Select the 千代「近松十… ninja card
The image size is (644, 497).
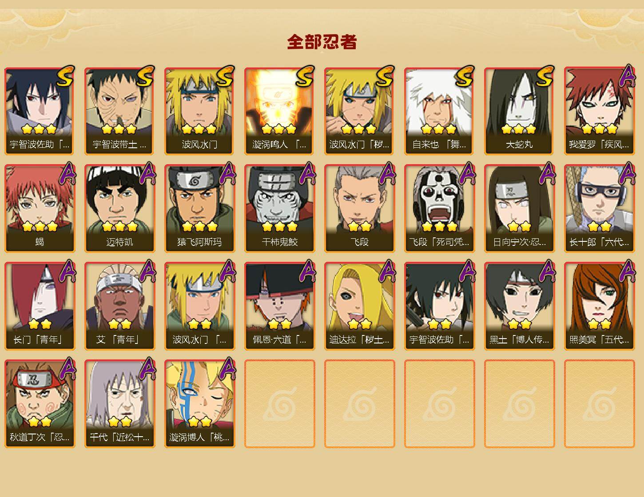119,404
